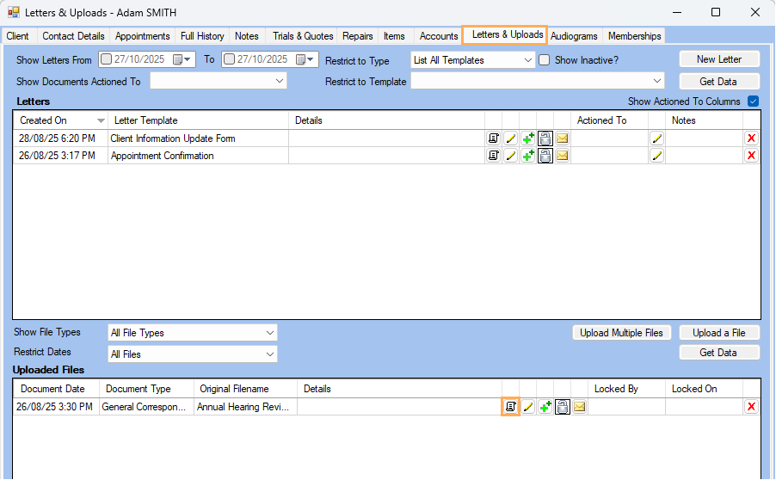The width and height of the screenshot is (776, 480).
Task: Switch to the Audiograms tab
Action: click(x=573, y=36)
